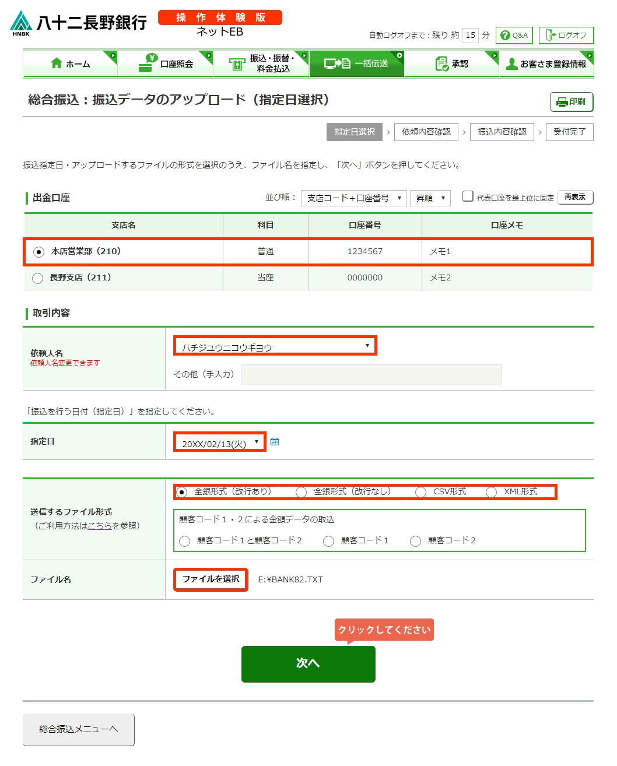The width and height of the screenshot is (617, 766).
Task: Choose XML形式 file format radio
Action: point(491,492)
